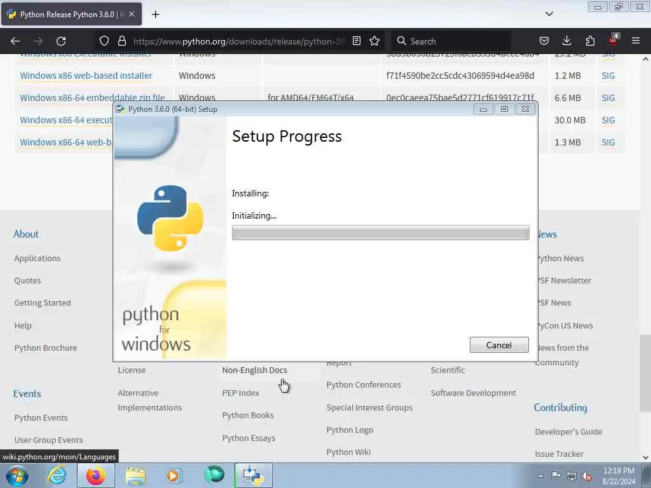Open the extensions puzzle icon

[x=590, y=41]
